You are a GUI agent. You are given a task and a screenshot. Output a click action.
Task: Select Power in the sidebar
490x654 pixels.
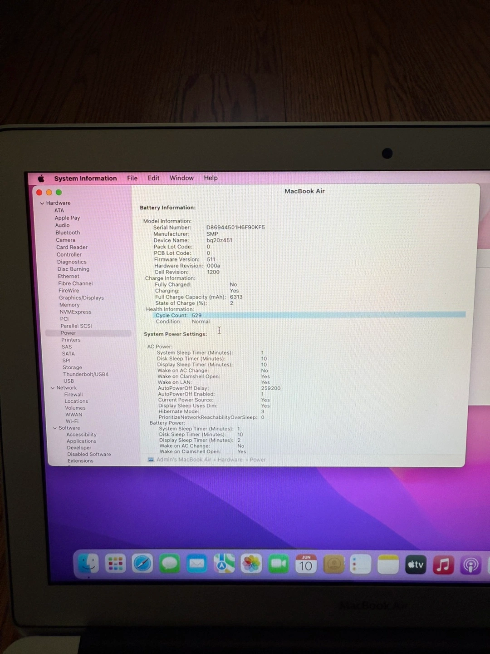[88, 333]
